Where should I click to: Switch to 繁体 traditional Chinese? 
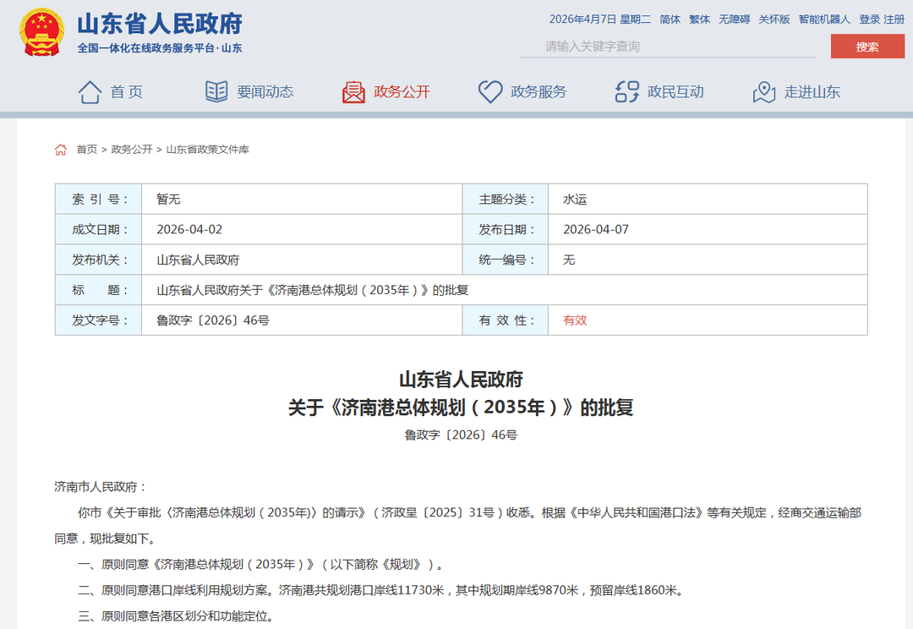[x=700, y=19]
